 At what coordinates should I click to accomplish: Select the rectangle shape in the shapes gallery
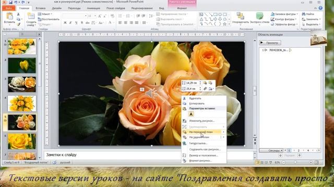click(216, 15)
